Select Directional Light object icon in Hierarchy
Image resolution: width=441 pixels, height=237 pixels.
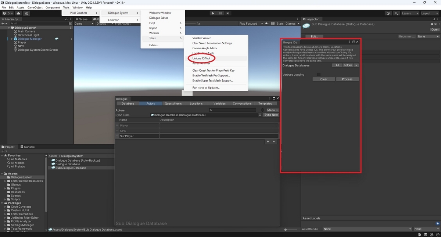tap(15, 35)
